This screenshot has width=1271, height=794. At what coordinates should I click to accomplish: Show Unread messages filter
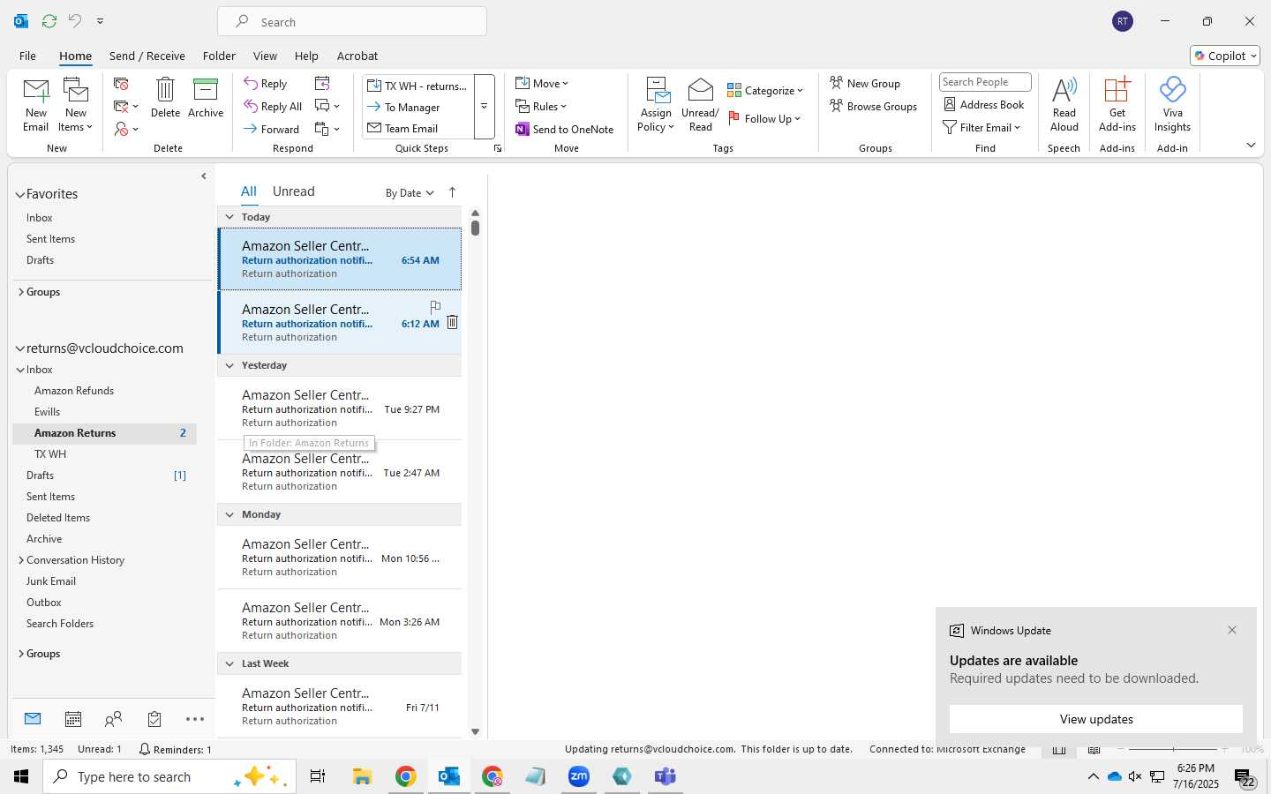[294, 191]
